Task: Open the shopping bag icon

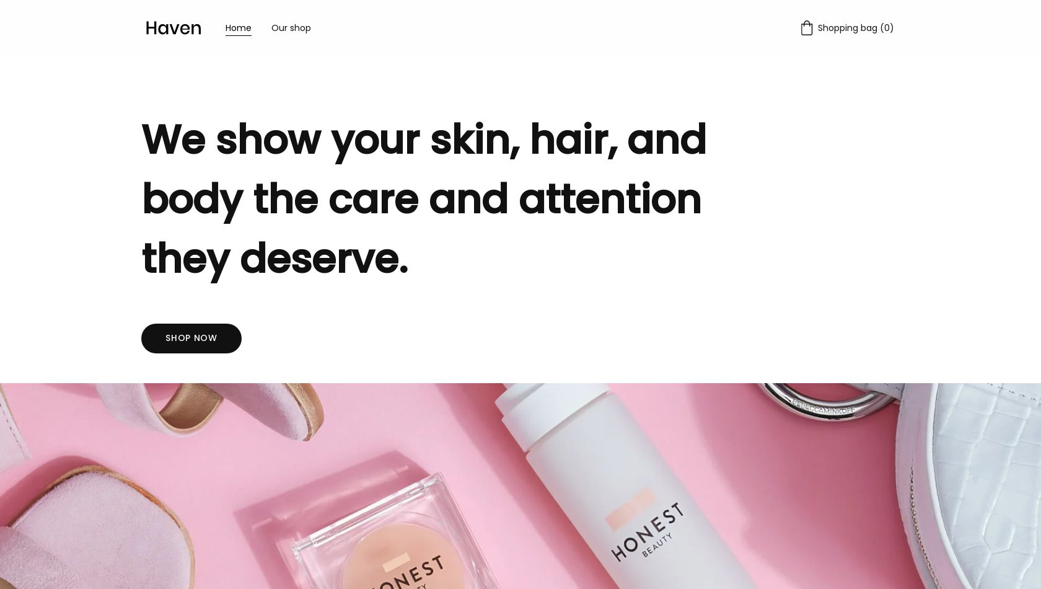Action: [806, 28]
